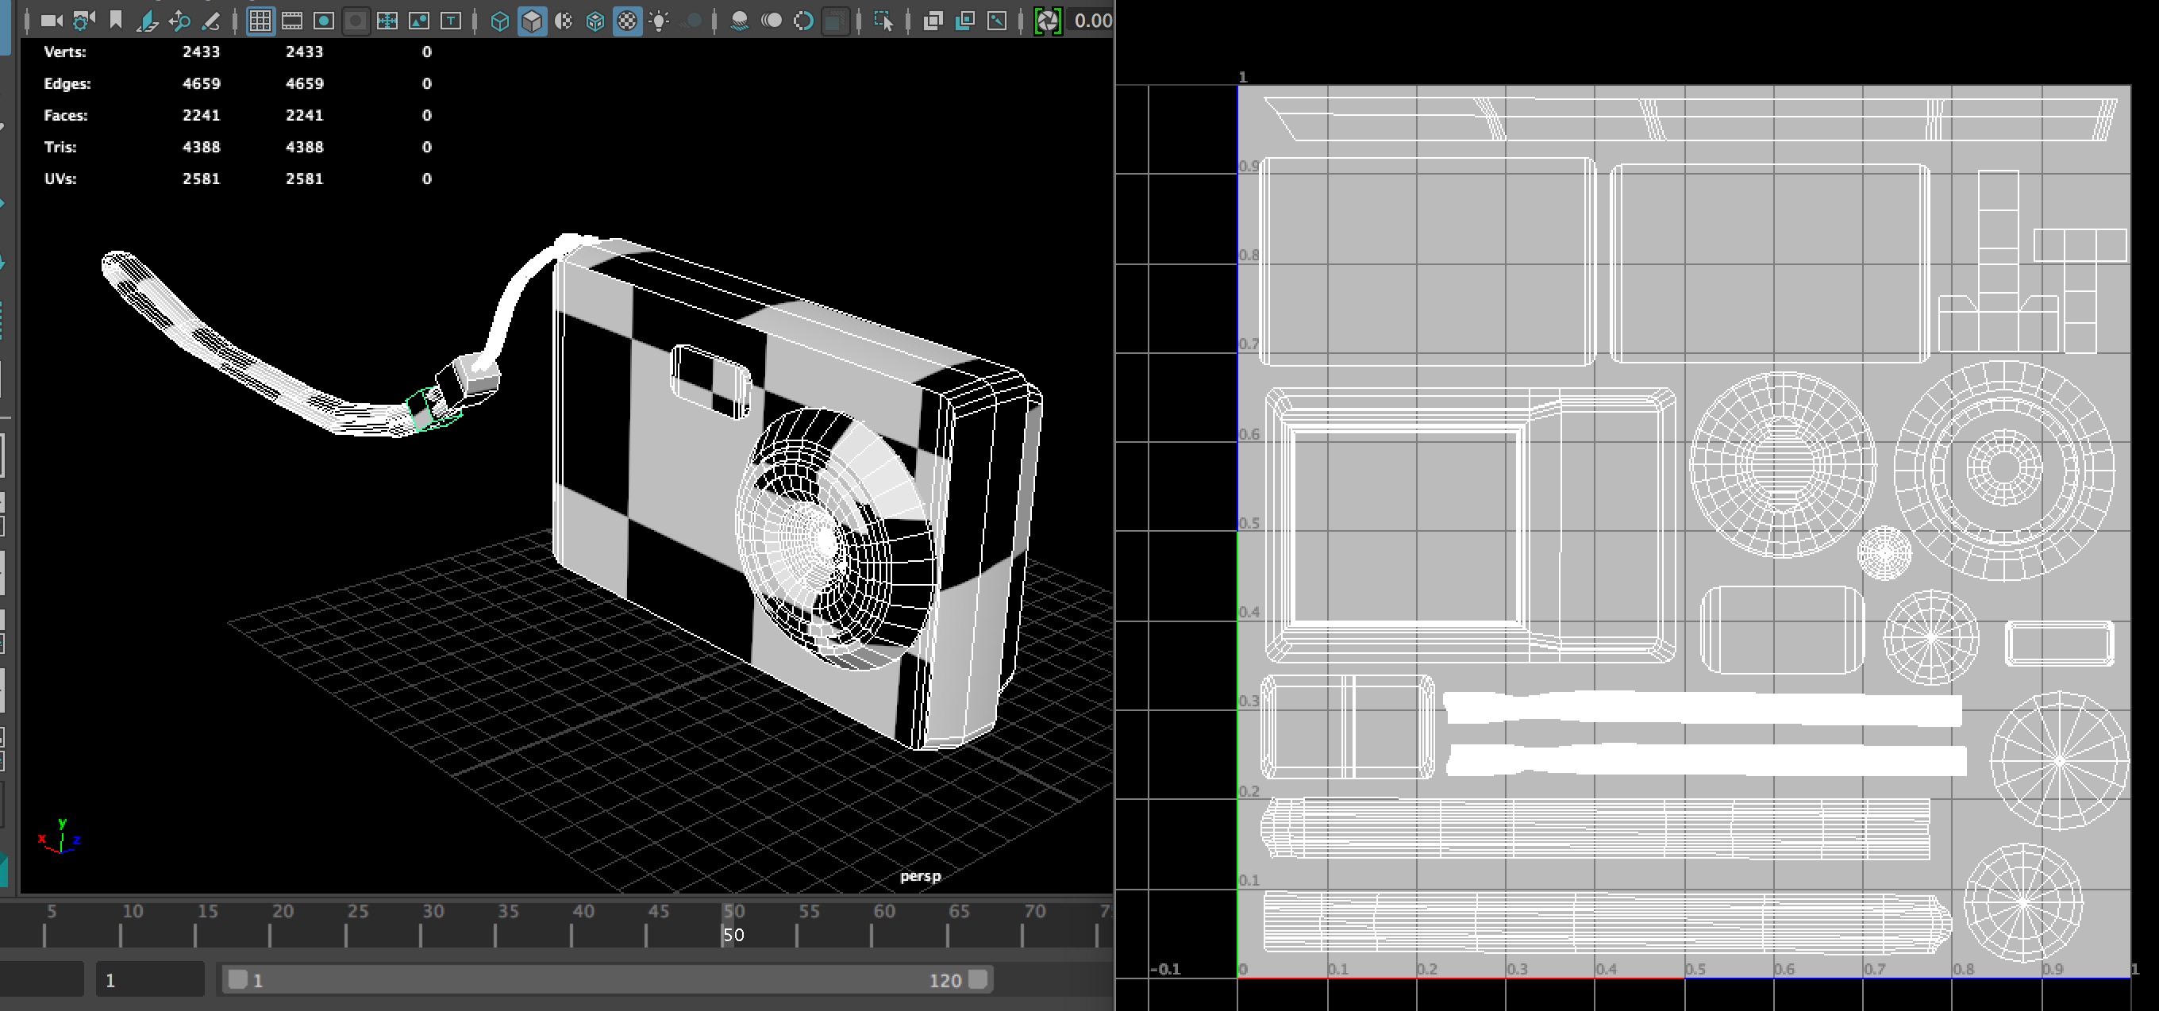Click the exposure value field 0.00
This screenshot has height=1011, width=2159.
[1093, 21]
